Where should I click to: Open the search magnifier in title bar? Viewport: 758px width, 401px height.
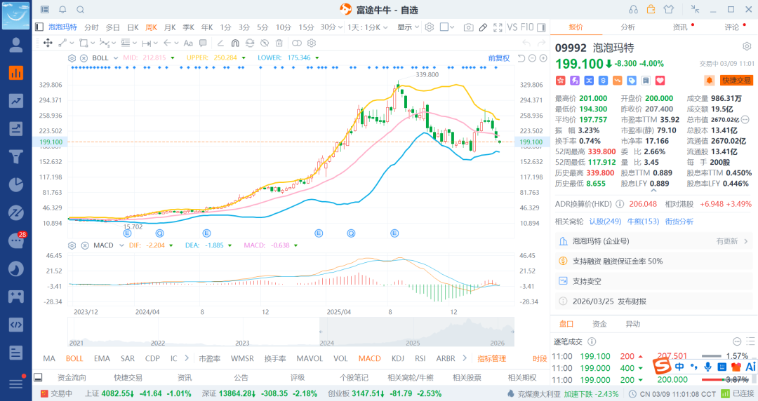pos(80,10)
